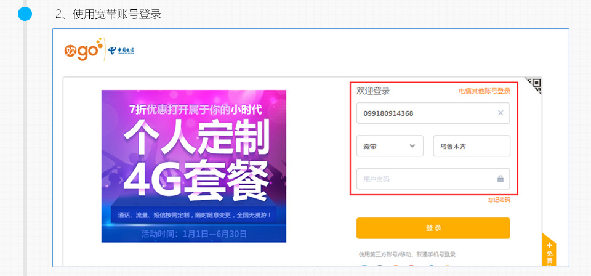This screenshot has height=276, width=591.
Task: Click the lock icon in password field
Action: pyautogui.click(x=501, y=179)
